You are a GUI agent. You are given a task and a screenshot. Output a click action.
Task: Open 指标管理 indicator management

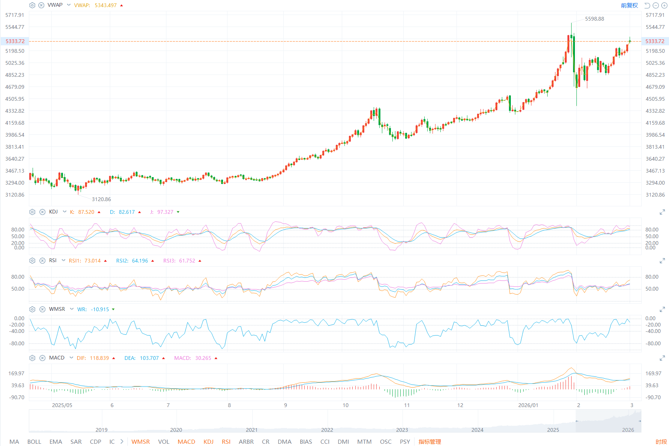pyautogui.click(x=429, y=442)
